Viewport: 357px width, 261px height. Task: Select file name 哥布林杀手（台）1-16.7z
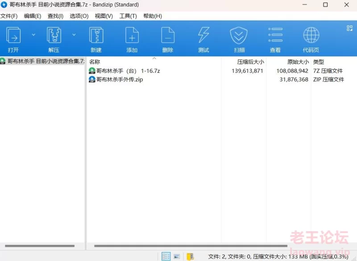click(128, 71)
